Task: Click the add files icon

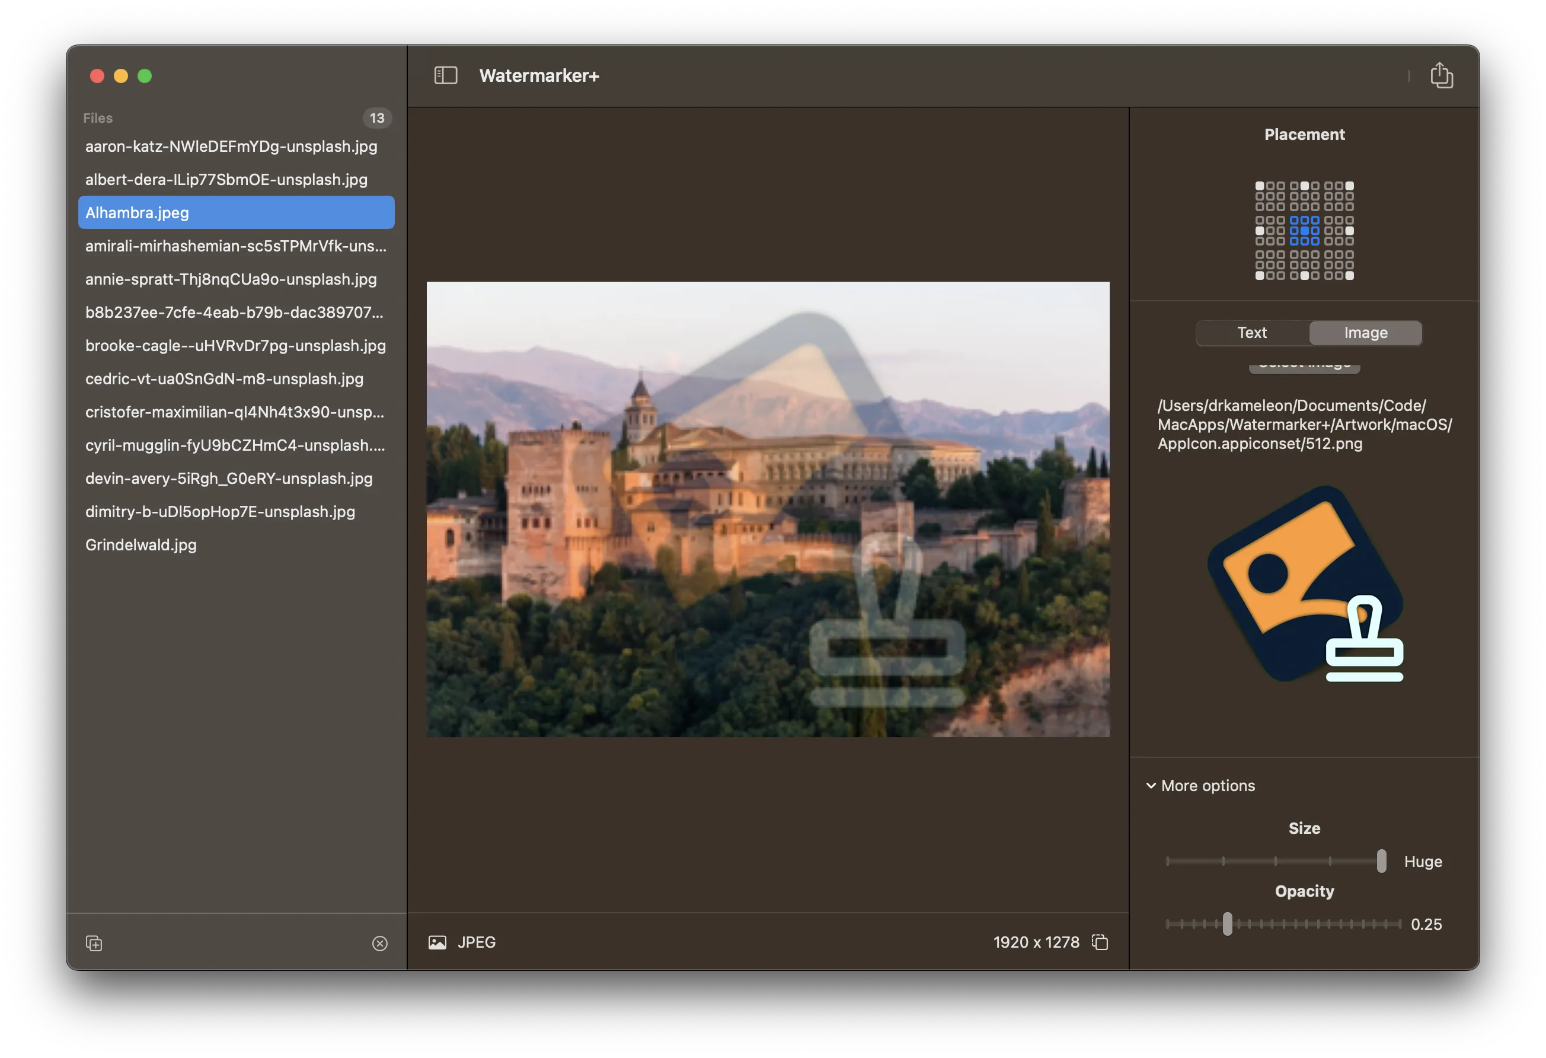Action: tap(94, 943)
